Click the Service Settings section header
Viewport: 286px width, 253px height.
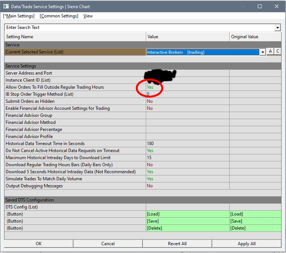[x=143, y=66]
